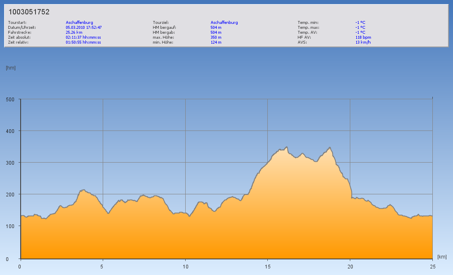Click the 25 tick on the distance axis
Image resolution: width=453 pixels, height=275 pixels.
pyautogui.click(x=432, y=266)
